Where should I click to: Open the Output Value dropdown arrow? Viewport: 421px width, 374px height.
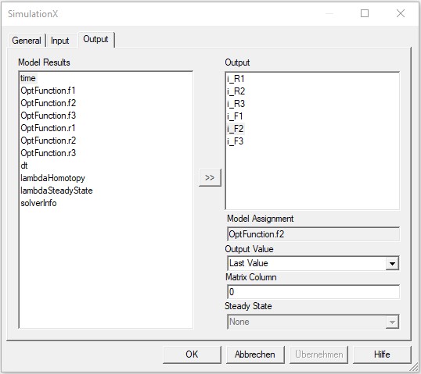pyautogui.click(x=392, y=263)
